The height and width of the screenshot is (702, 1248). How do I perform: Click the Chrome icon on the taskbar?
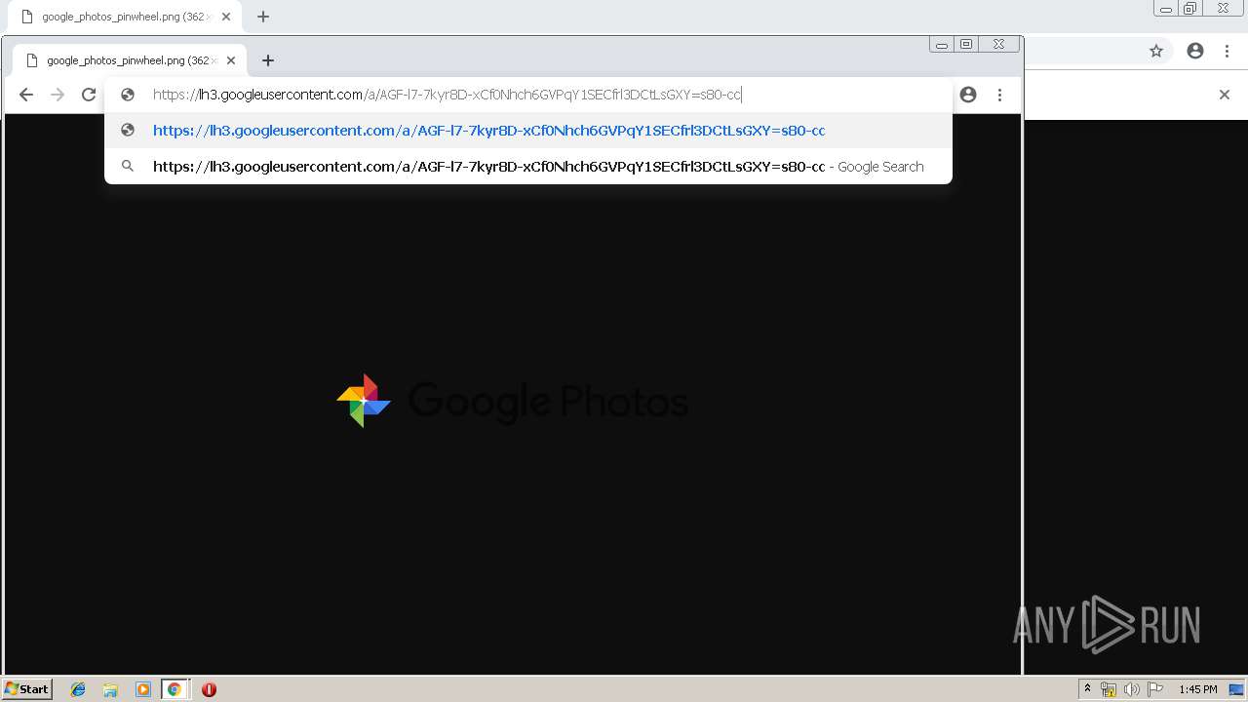pyautogui.click(x=175, y=689)
